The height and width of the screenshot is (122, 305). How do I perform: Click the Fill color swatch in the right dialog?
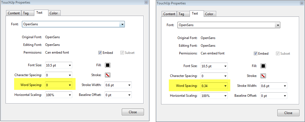click(x=263, y=66)
